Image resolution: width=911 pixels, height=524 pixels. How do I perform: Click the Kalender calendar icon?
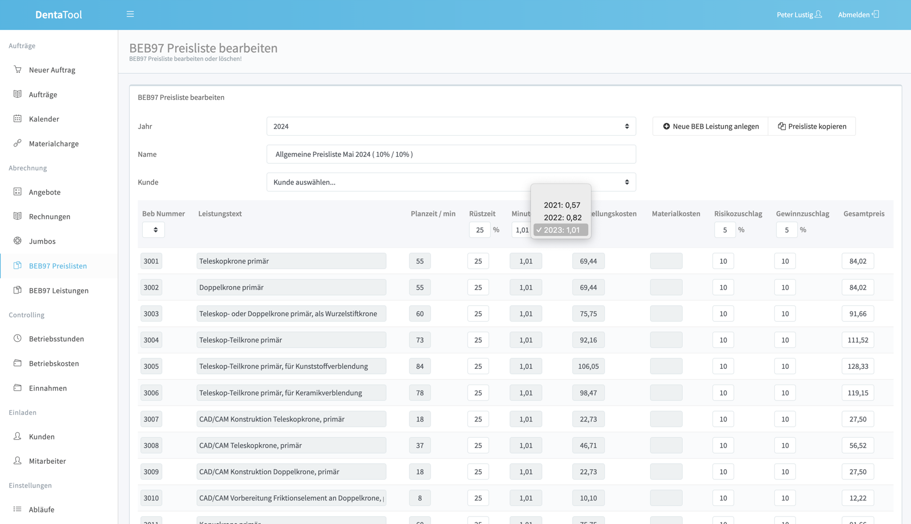17,119
